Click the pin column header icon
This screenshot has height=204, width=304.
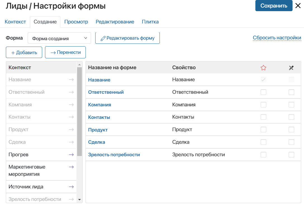(x=291, y=68)
